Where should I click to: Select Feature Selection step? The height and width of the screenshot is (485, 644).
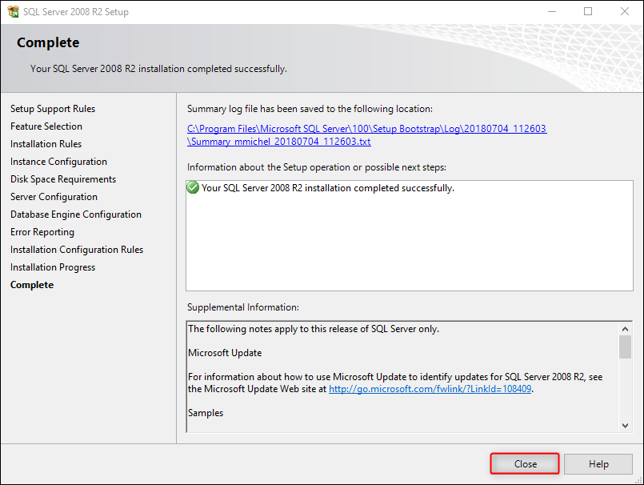click(46, 126)
